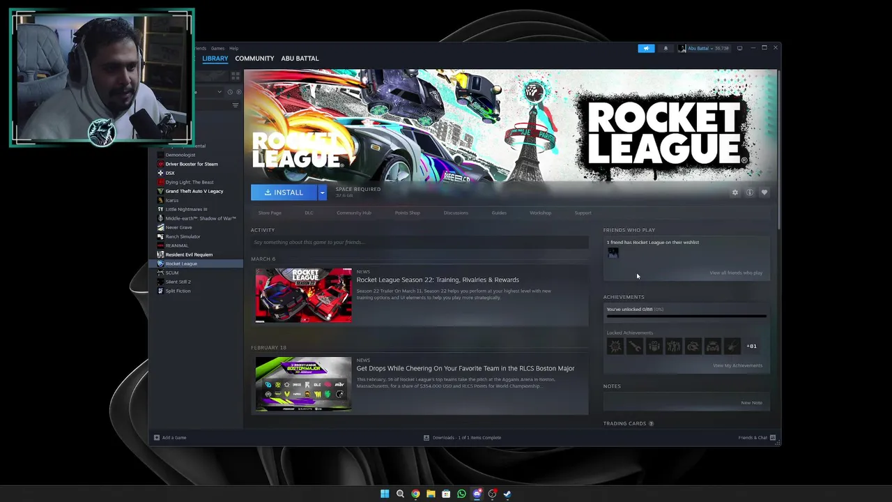Select Icarus in library list
Image resolution: width=892 pixels, height=502 pixels.
(172, 200)
